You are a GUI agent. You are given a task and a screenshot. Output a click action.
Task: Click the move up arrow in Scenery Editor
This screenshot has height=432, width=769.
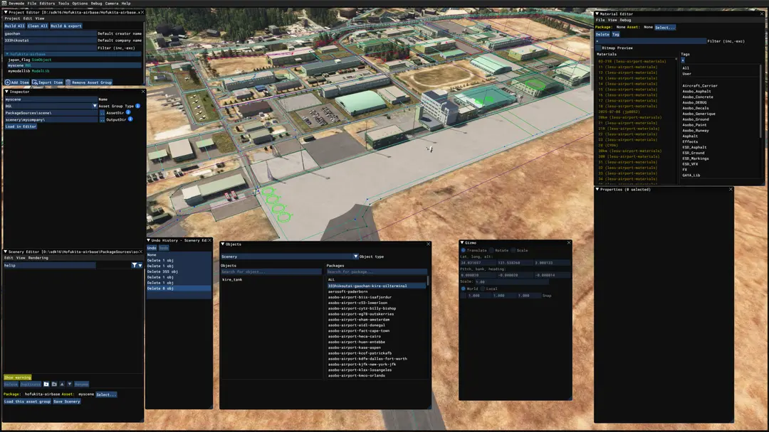(x=62, y=384)
